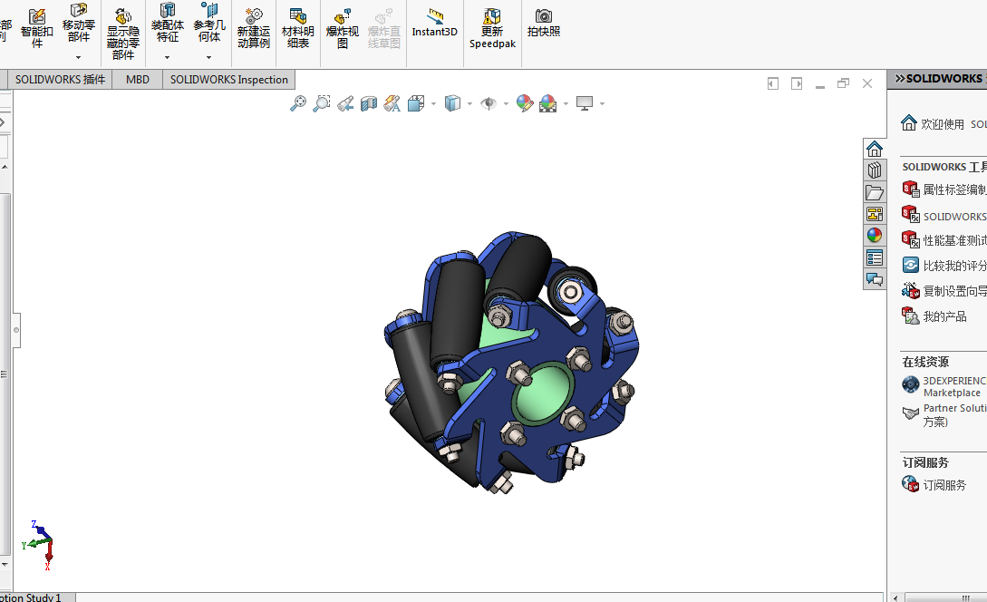
Task: Click the 订阅服务 link with globe icon
Action: click(934, 484)
